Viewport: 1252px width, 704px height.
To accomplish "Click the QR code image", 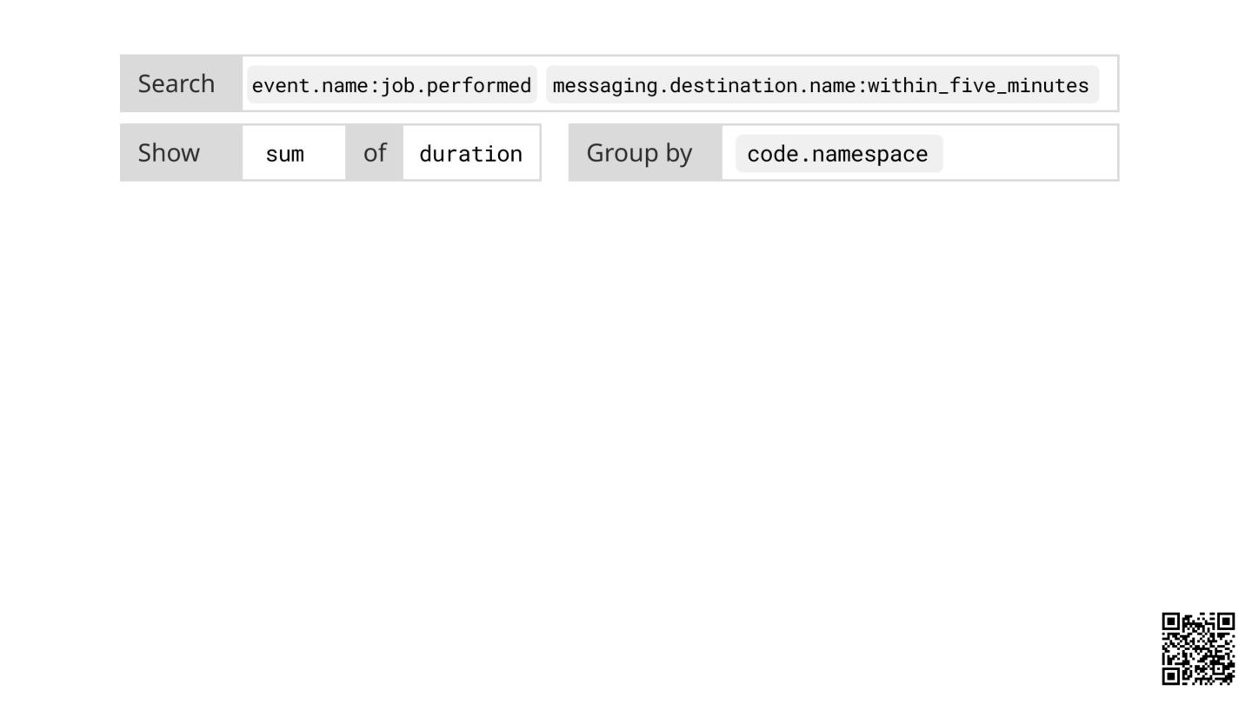I will (x=1199, y=648).
